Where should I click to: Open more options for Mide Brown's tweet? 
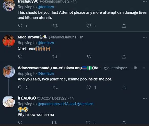[x=145, y=37]
